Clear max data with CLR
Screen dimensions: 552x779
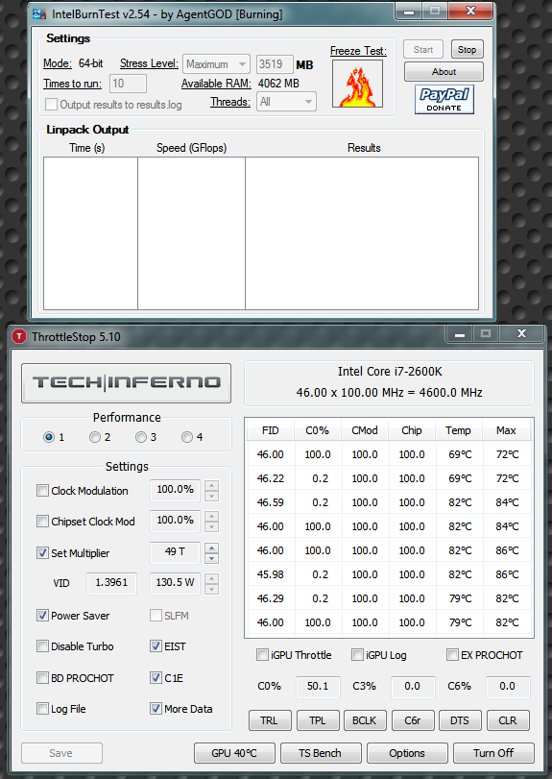508,720
